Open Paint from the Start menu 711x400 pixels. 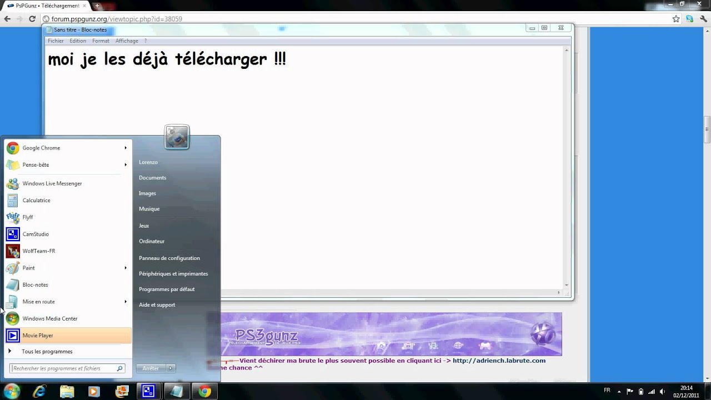68,268
